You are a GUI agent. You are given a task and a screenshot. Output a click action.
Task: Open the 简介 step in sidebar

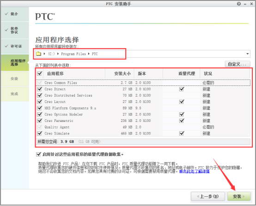[x=15, y=14]
